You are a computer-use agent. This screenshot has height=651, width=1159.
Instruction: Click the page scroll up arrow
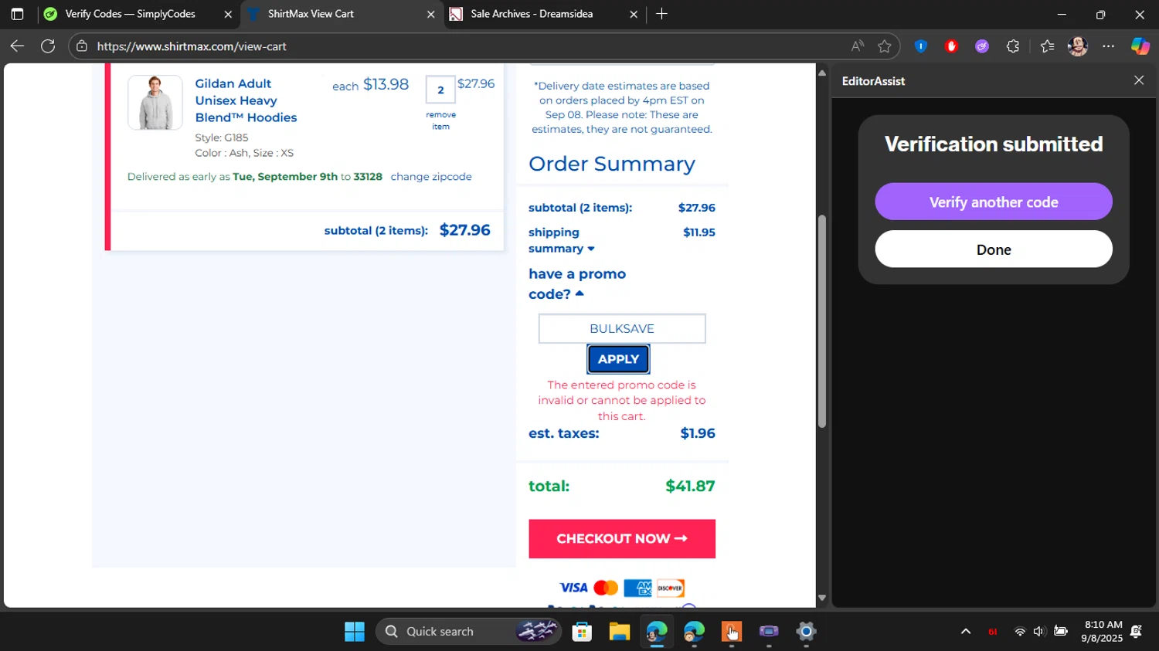point(822,73)
